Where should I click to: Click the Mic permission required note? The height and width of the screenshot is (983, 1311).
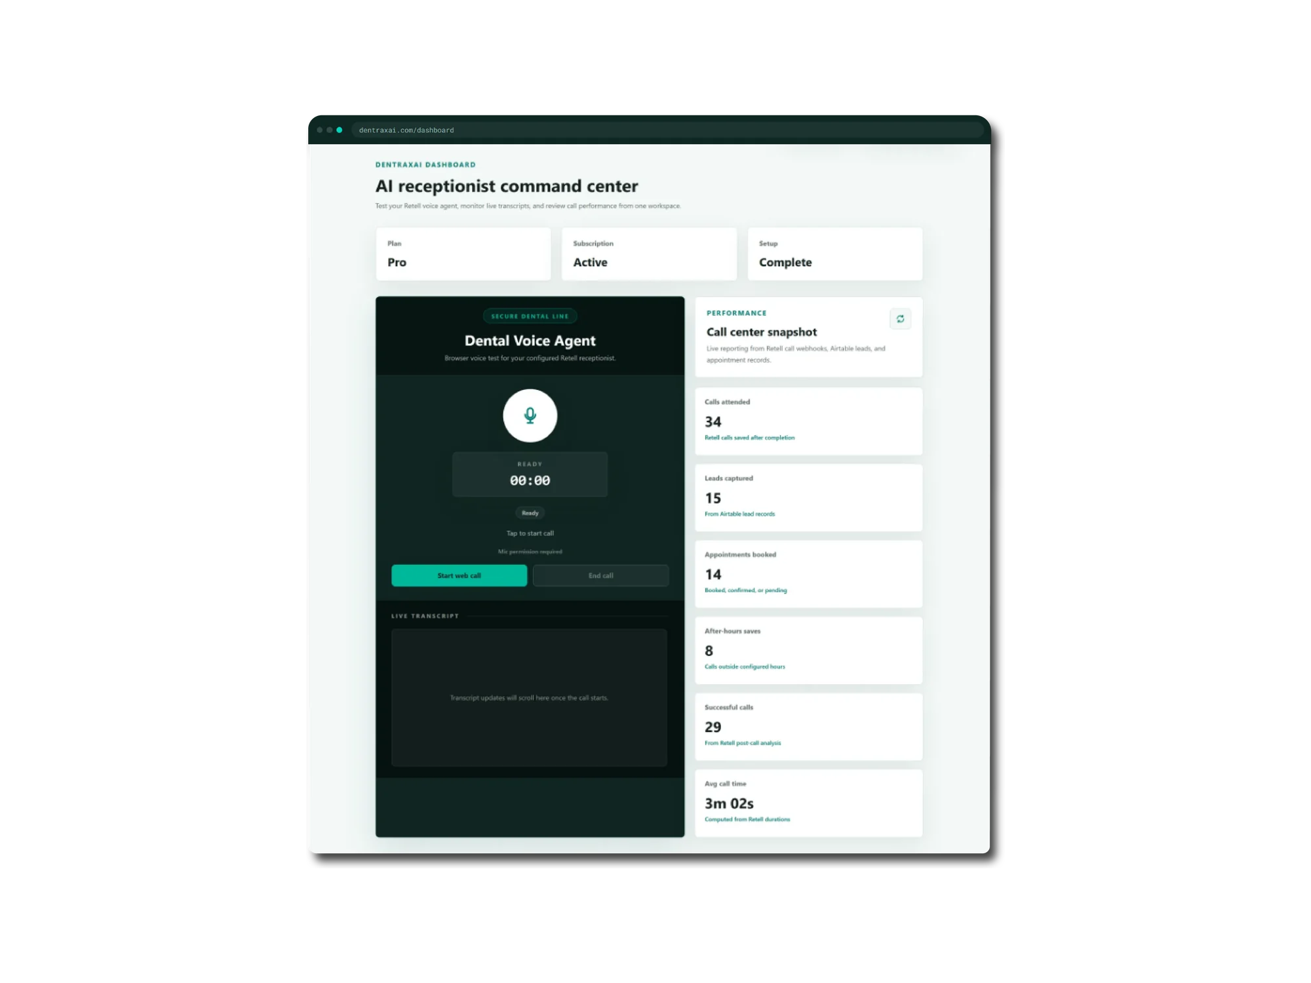[x=530, y=552]
